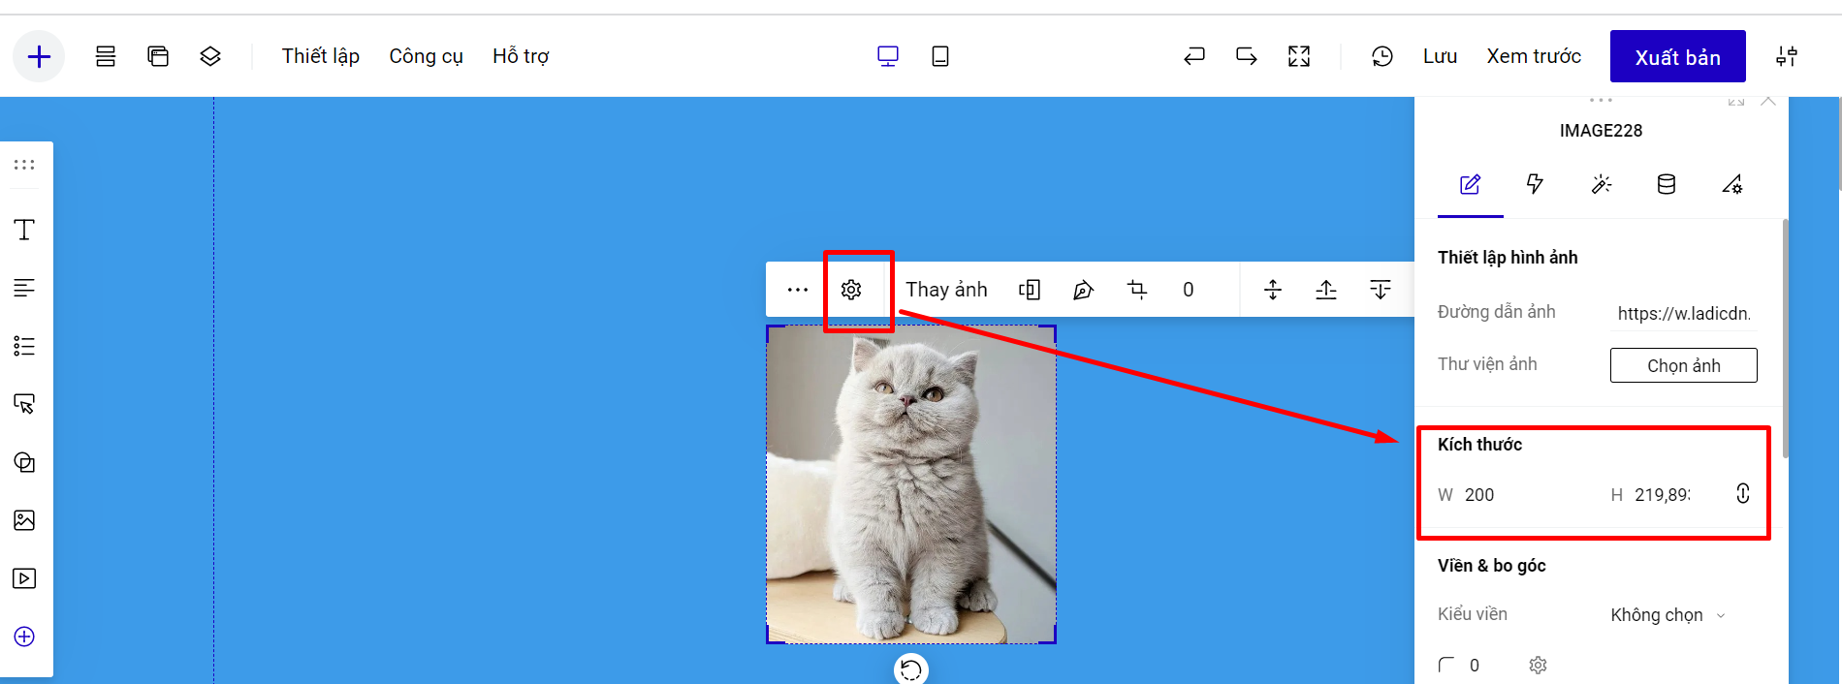This screenshot has height=684, width=1842.
Task: Open the version history clock icon
Action: coord(1381,57)
